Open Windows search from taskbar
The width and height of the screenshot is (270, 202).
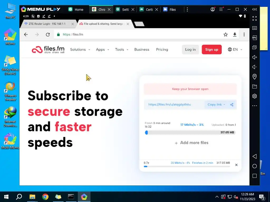point(19,197)
